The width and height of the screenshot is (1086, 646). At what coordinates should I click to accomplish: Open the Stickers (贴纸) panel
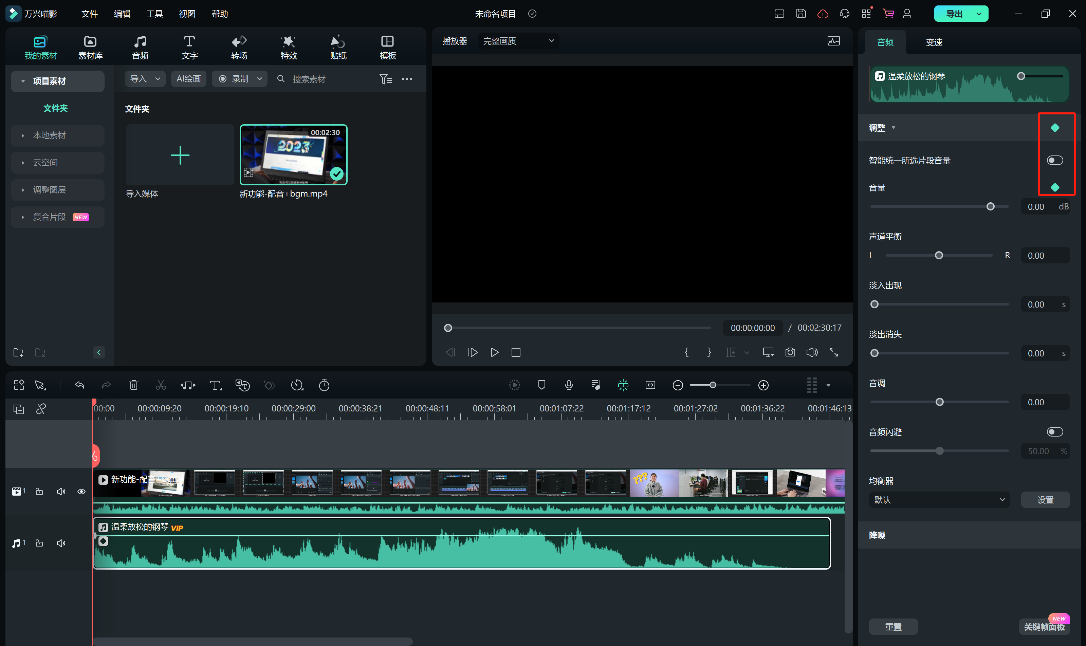(338, 47)
